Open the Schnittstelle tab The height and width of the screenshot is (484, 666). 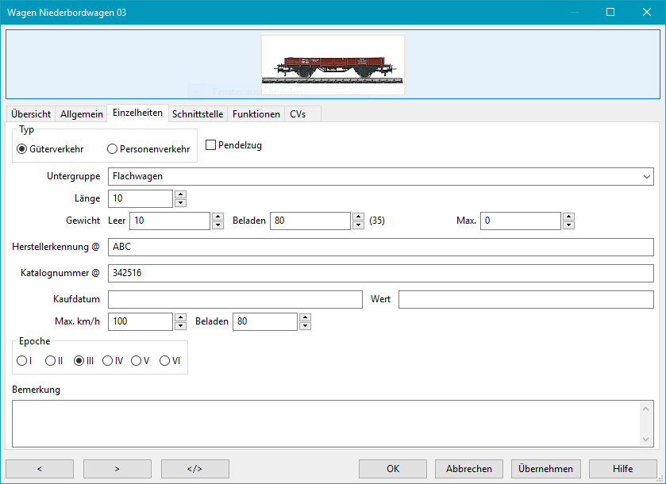click(x=197, y=114)
